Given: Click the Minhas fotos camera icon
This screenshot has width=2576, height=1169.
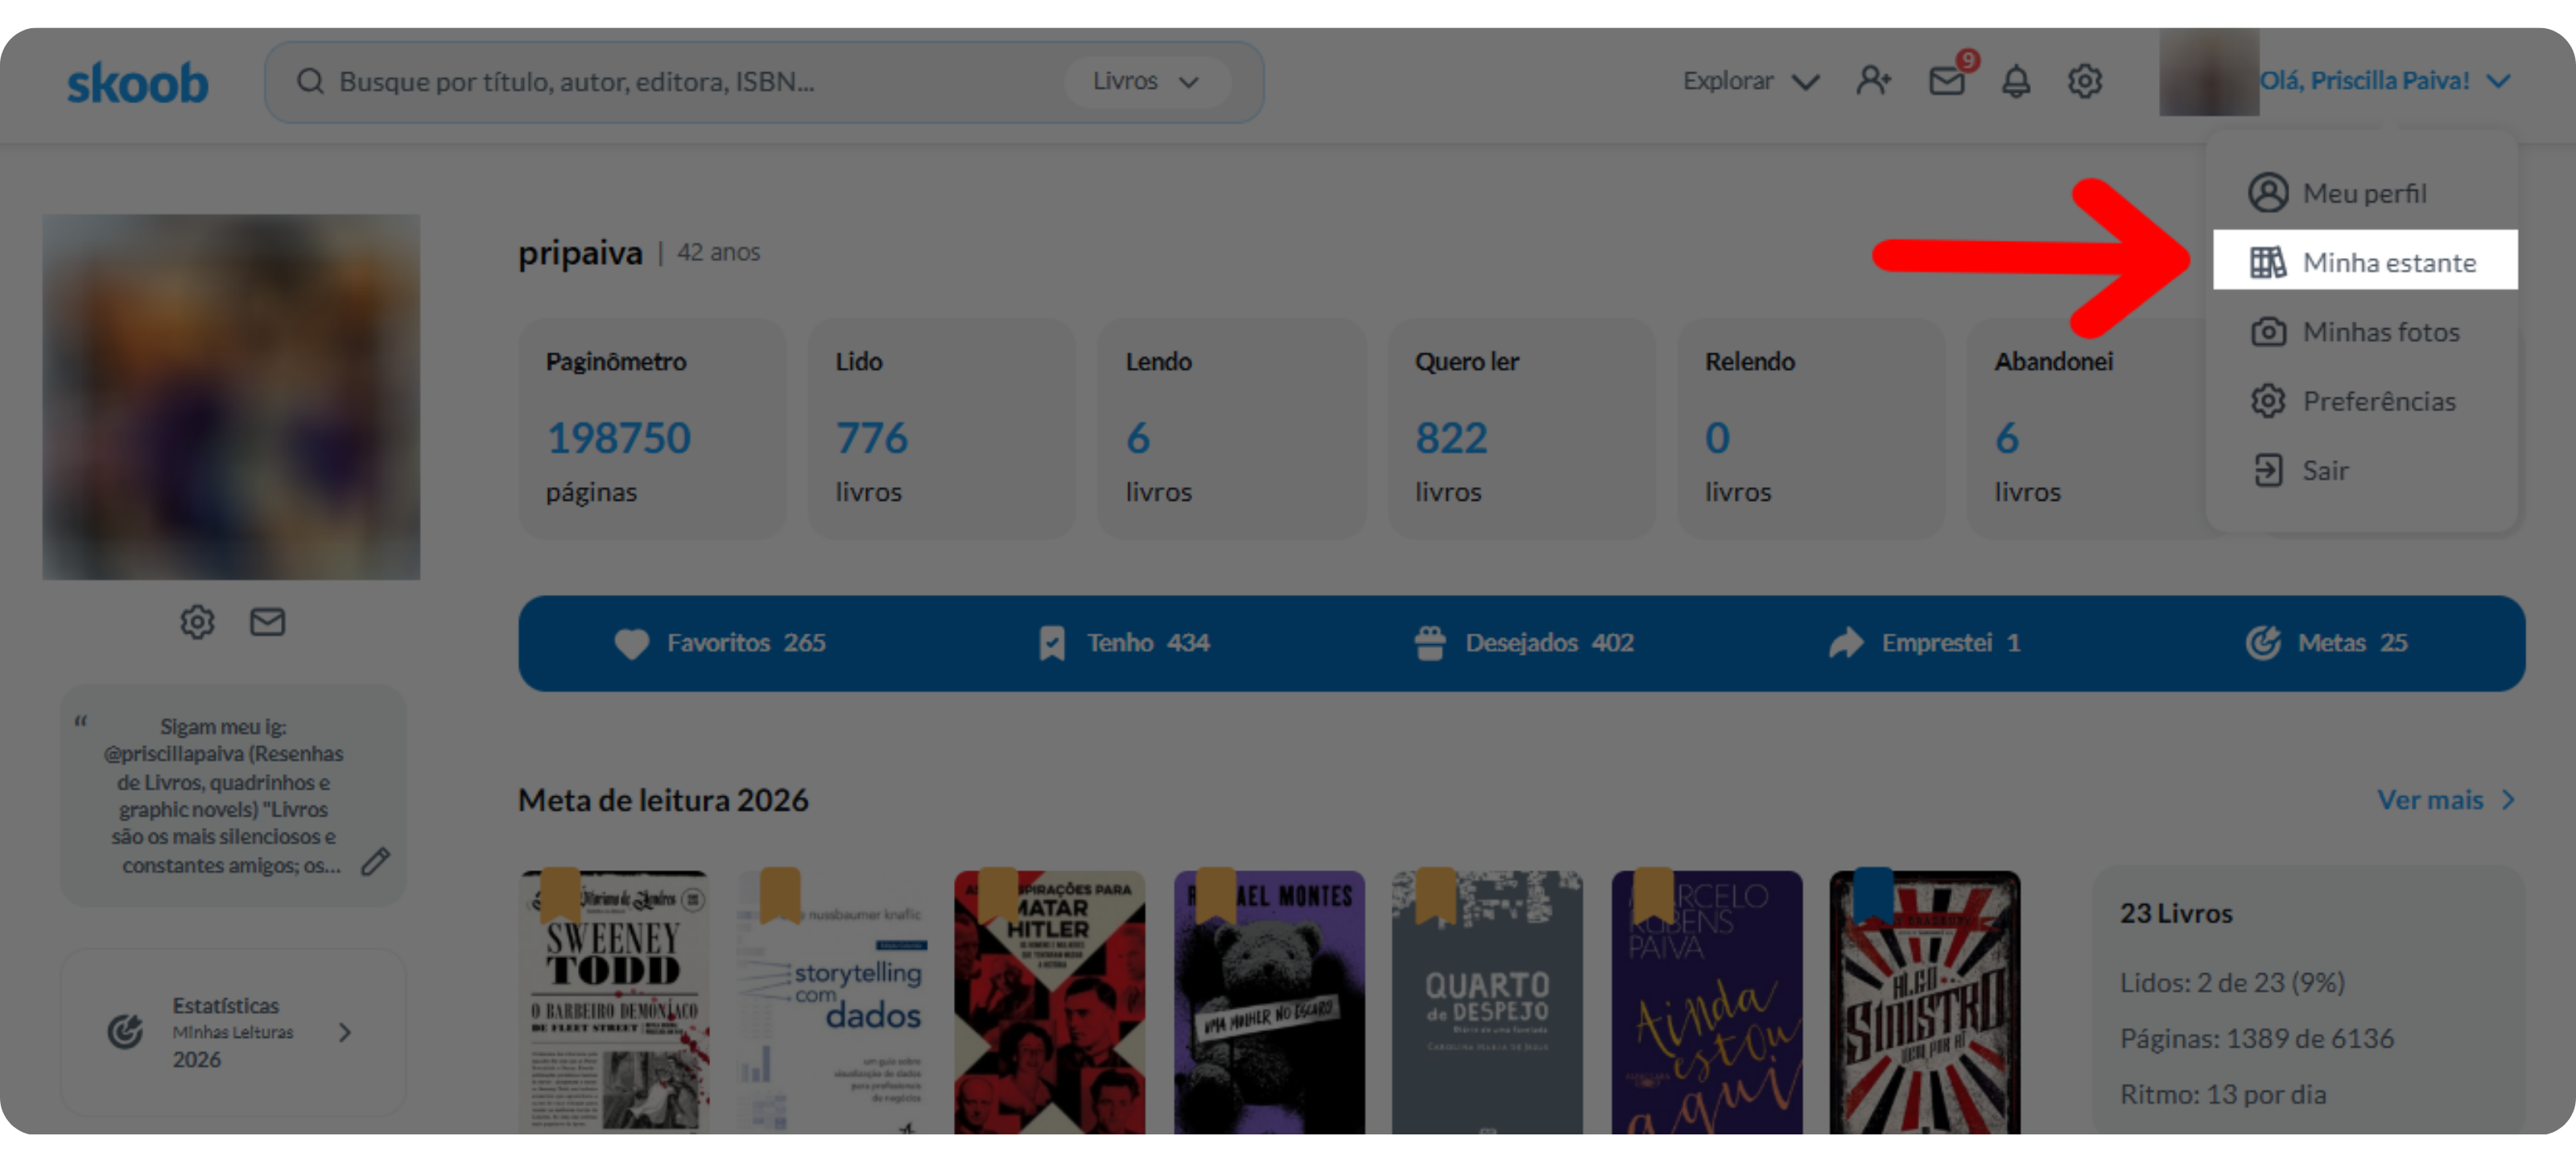Looking at the screenshot, I should [x=2268, y=331].
